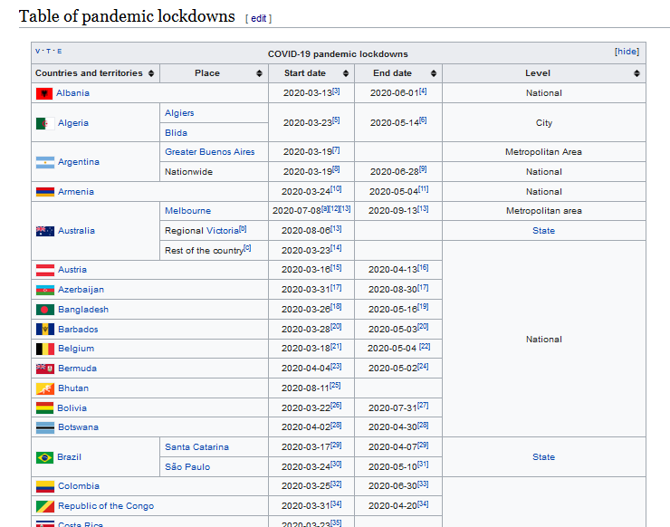Open citation 25 on Bhutan start date

(335, 385)
